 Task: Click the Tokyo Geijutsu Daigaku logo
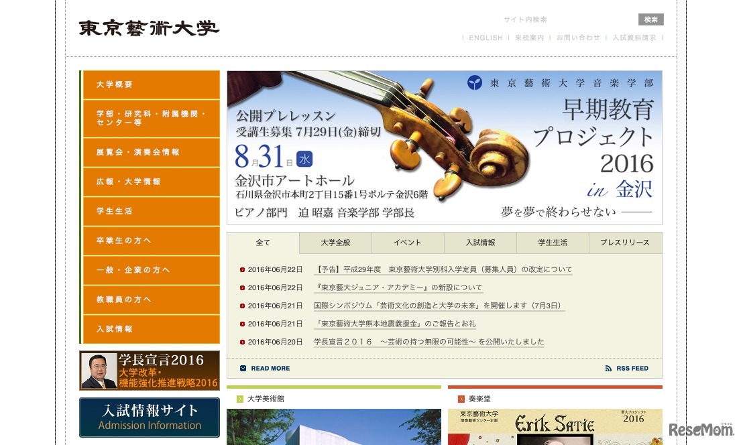tap(149, 28)
